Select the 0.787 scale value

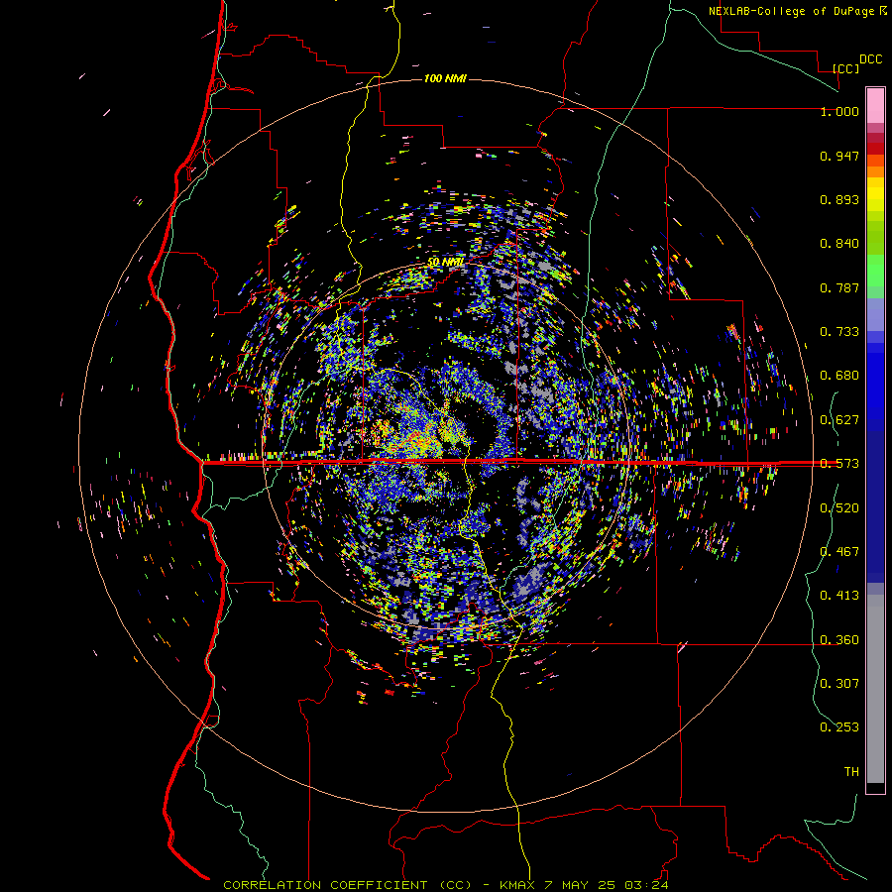[839, 287]
